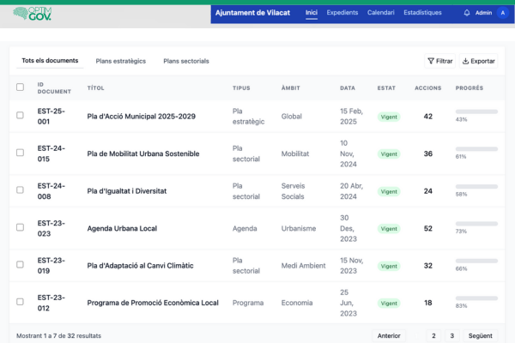Screen dimensions: 515x343
Task: Go to page 3 of results
Action: (x=452, y=336)
